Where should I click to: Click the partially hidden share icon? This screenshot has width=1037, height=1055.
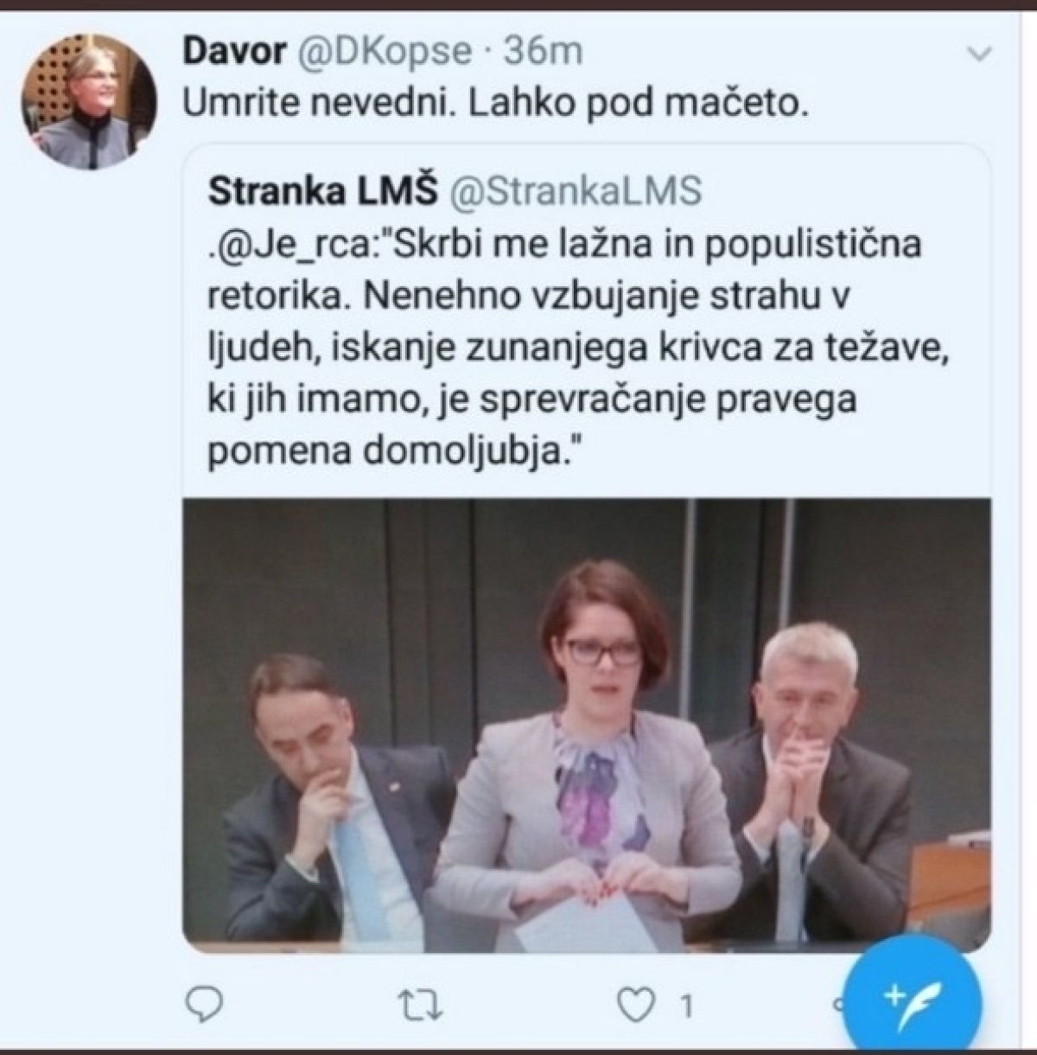(x=837, y=1006)
